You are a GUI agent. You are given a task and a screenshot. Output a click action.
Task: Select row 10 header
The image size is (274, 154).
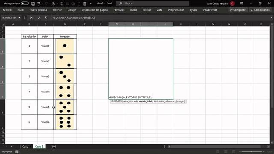pos(3,132)
